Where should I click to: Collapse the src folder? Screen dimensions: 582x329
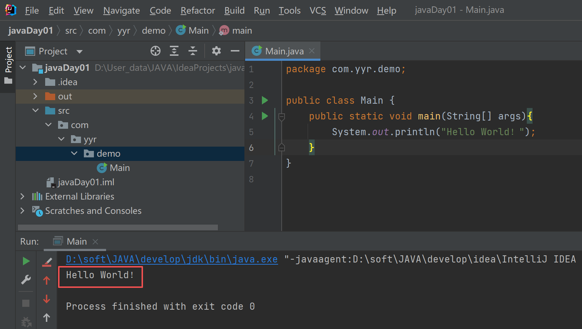tap(35, 111)
